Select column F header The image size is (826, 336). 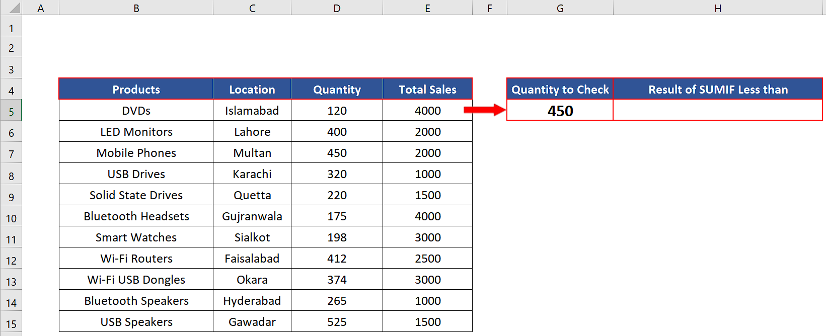490,8
